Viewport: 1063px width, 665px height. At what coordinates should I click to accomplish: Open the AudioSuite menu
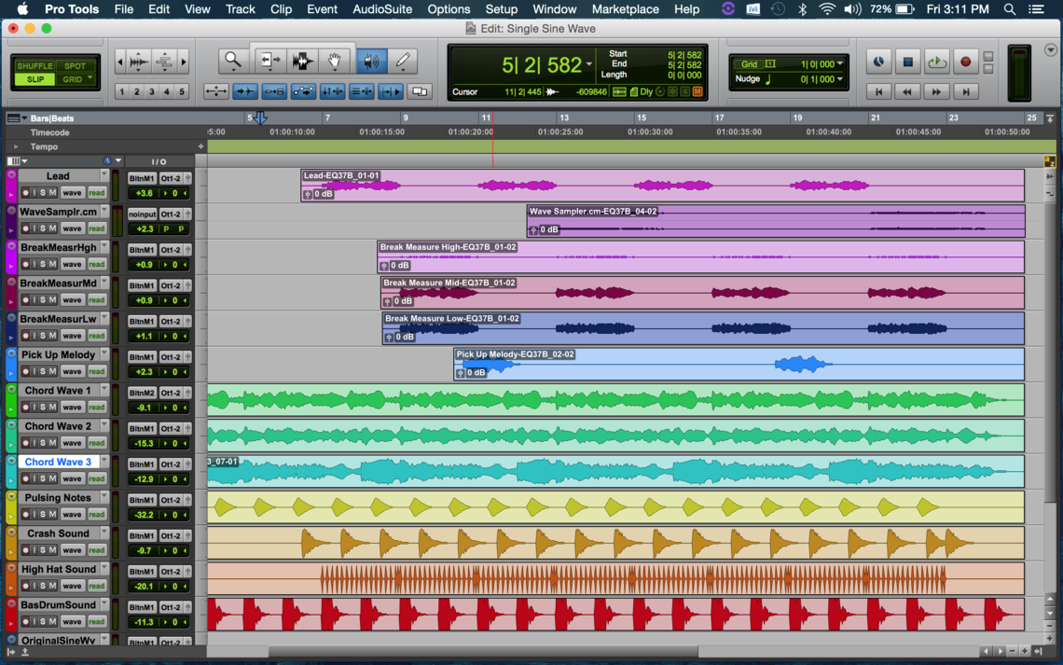click(x=382, y=8)
